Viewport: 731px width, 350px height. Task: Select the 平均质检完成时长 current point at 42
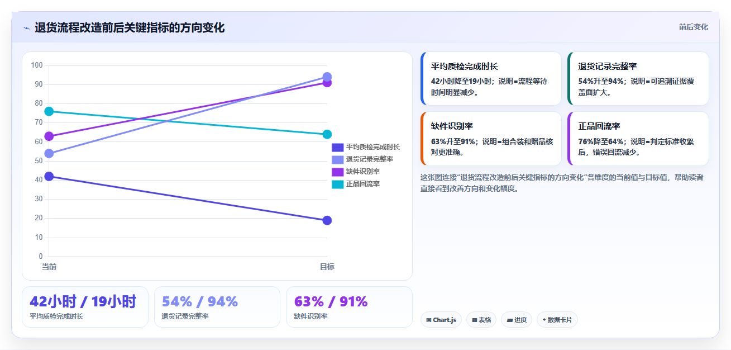click(49, 177)
